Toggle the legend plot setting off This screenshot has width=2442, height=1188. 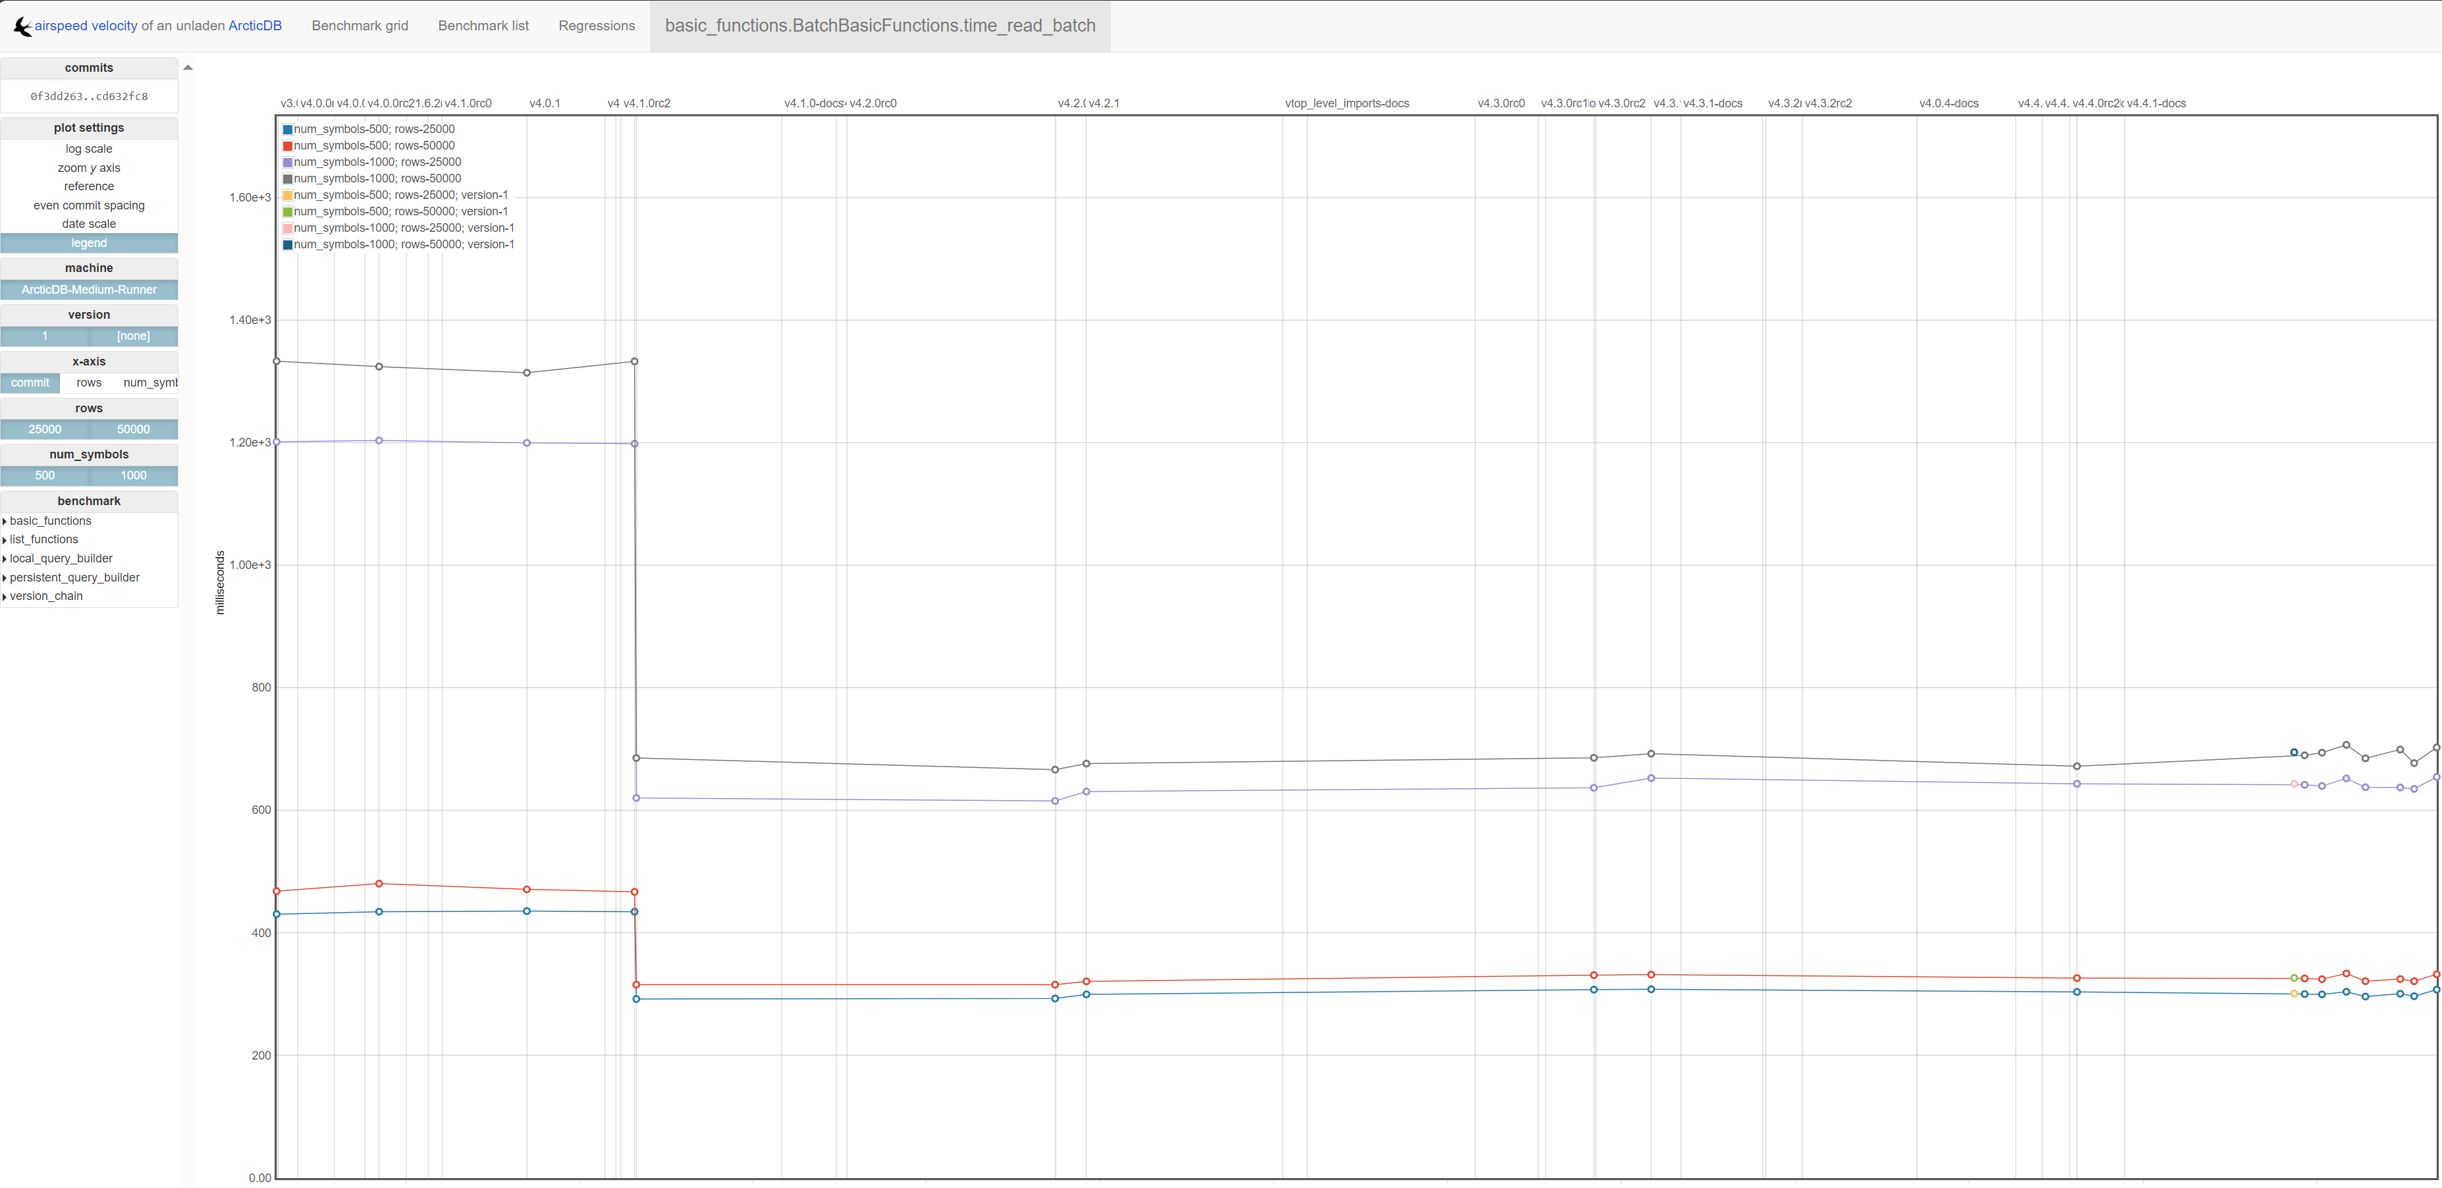88,243
